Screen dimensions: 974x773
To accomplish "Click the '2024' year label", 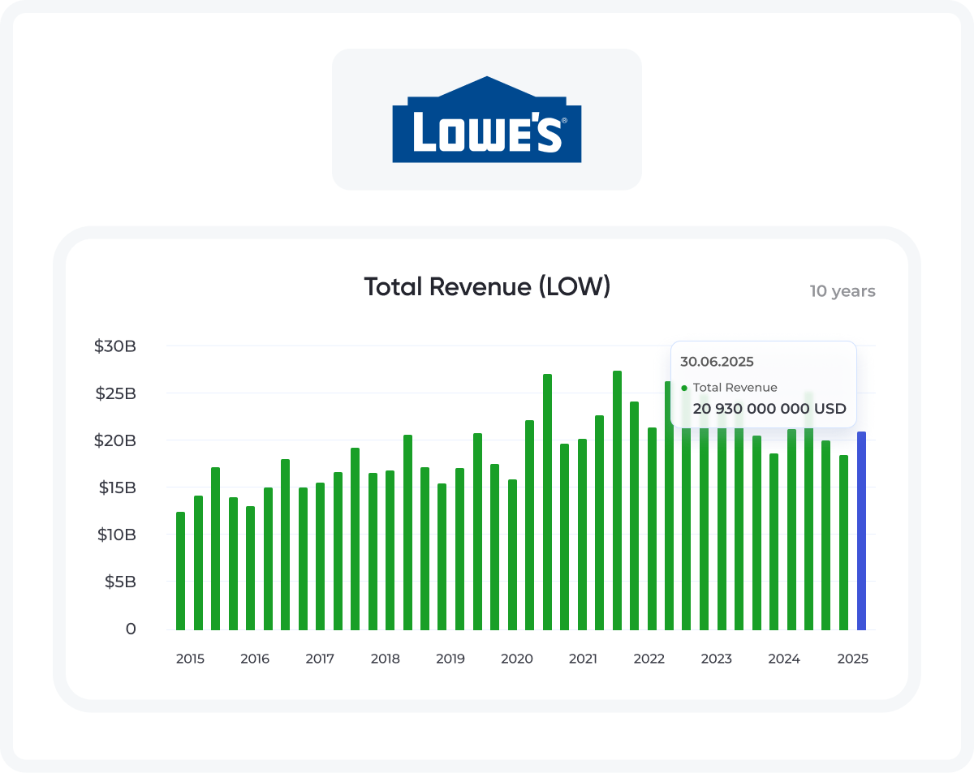I will click(x=784, y=659).
